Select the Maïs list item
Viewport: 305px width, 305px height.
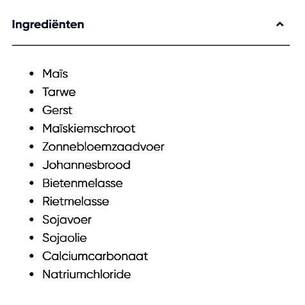click(55, 74)
